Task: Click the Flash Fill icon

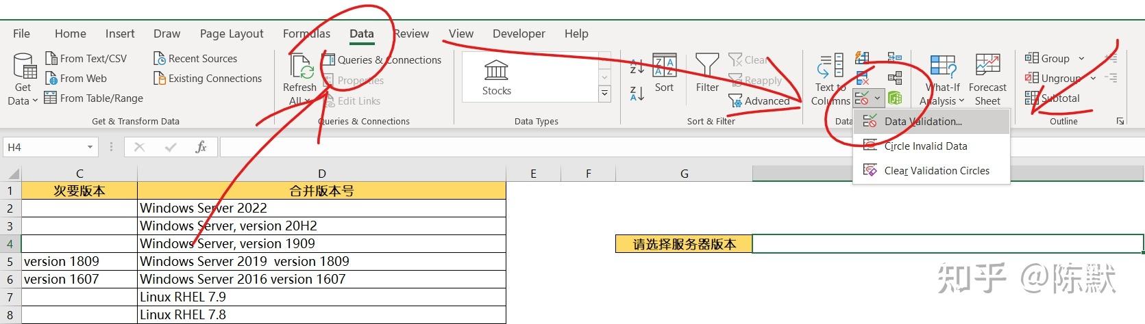Action: [x=863, y=58]
